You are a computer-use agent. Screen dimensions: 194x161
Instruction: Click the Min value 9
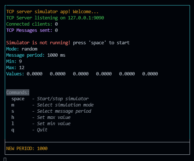coord(21,61)
